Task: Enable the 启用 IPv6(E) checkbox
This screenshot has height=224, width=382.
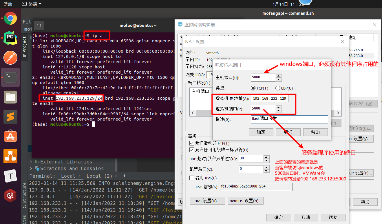Action: (x=191, y=178)
